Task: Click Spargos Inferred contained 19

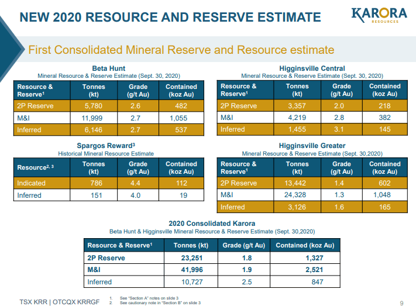Action: pos(183,195)
